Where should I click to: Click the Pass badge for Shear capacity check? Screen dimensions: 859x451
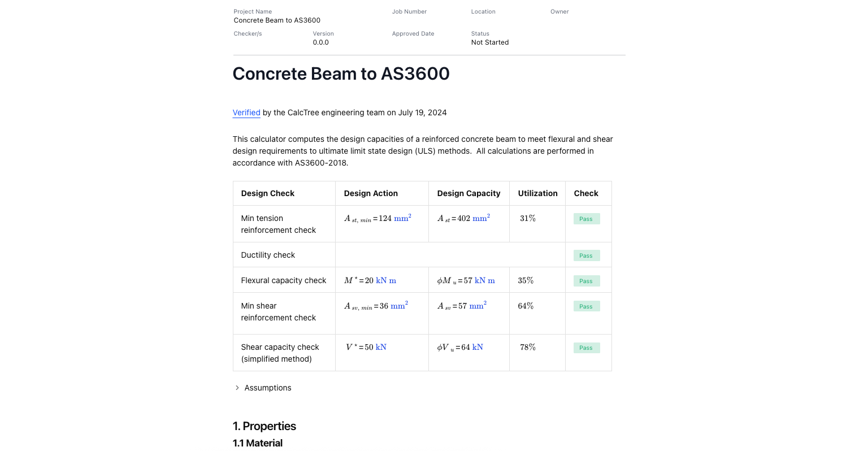point(586,348)
